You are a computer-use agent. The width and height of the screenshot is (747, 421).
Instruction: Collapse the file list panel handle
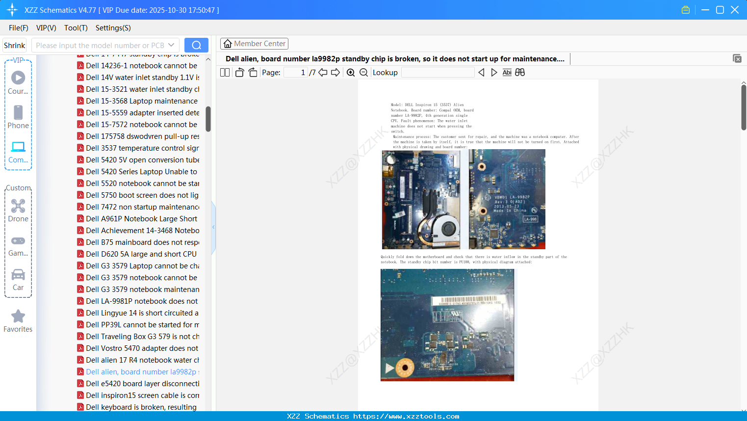tap(213, 227)
